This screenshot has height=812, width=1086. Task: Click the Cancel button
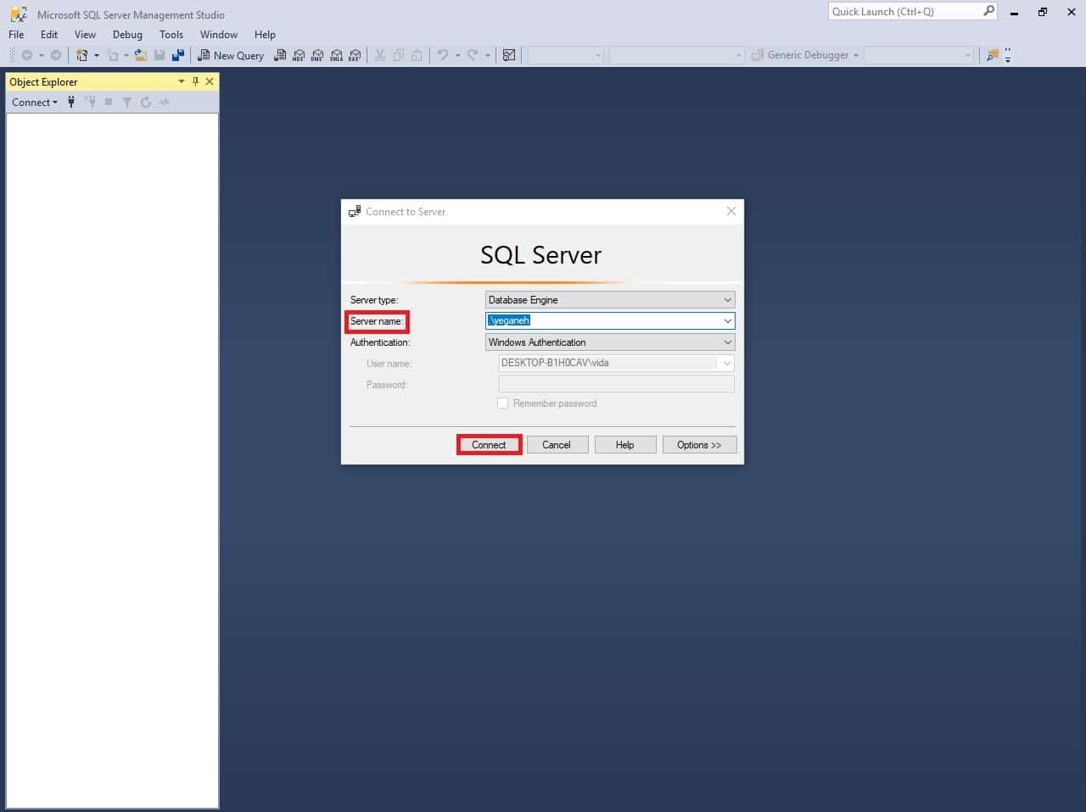click(x=557, y=445)
